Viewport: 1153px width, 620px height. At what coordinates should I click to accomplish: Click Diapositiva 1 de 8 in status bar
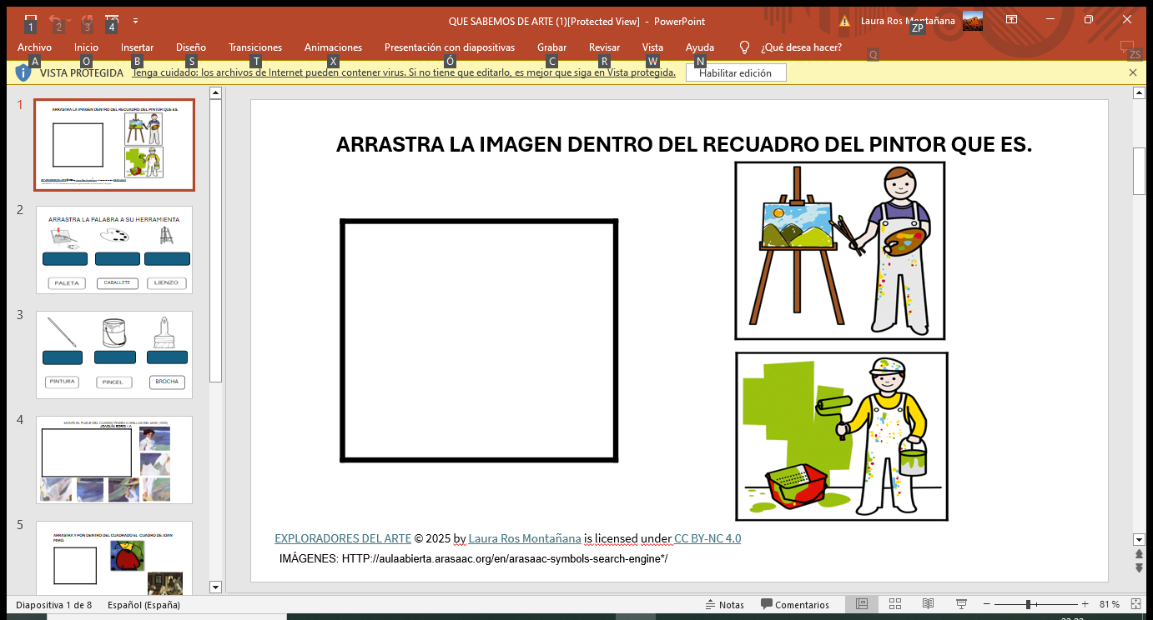tap(54, 604)
